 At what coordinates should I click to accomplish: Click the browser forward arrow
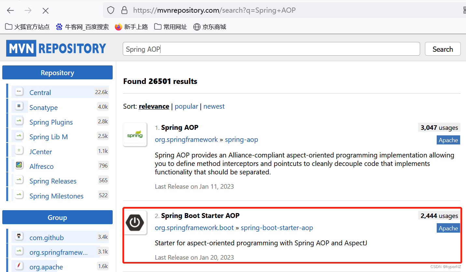coord(28,10)
